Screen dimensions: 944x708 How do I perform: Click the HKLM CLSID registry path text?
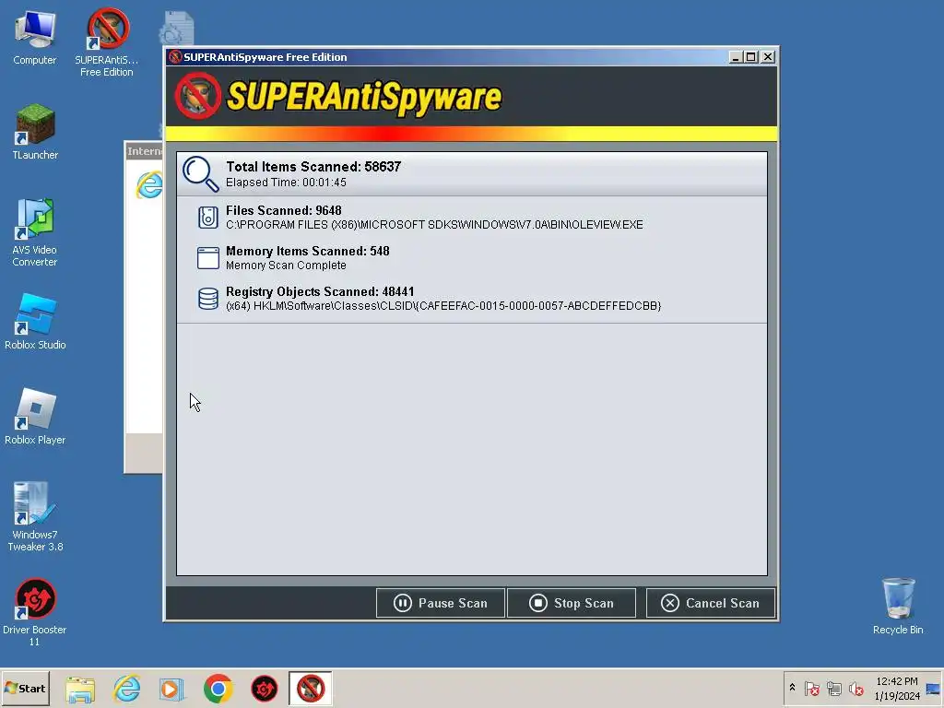click(443, 306)
